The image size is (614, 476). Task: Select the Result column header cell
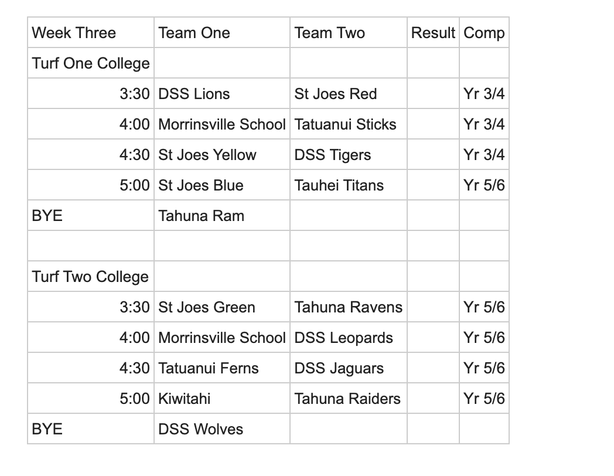click(x=433, y=32)
